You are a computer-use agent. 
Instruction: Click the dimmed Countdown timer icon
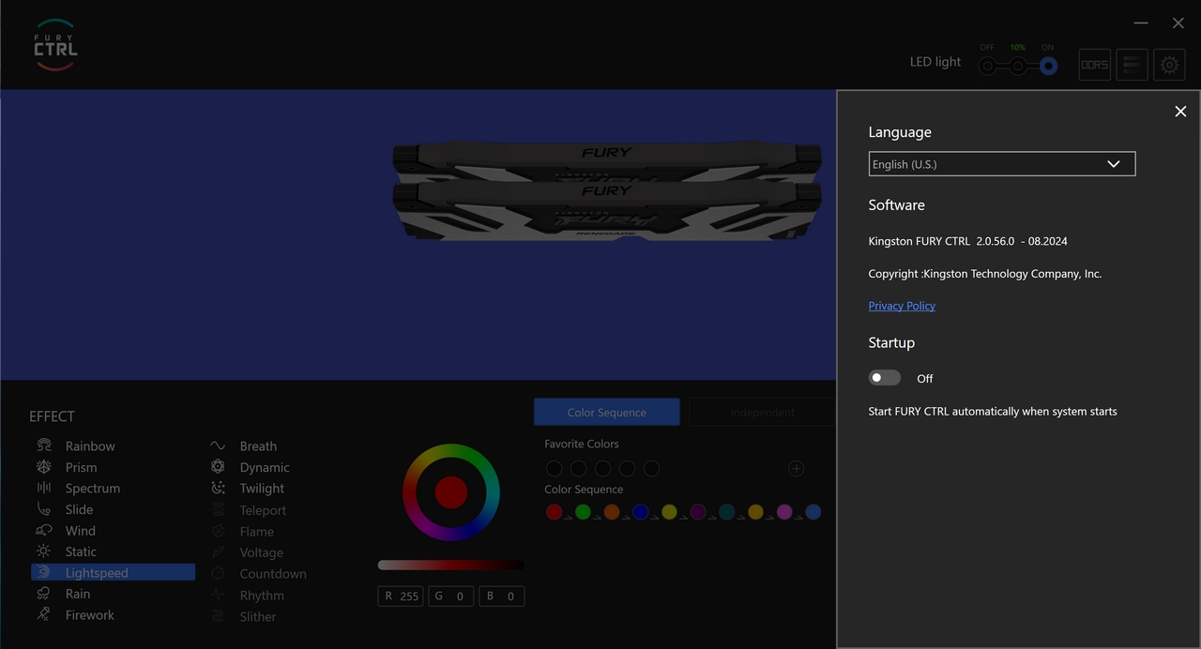coord(218,573)
